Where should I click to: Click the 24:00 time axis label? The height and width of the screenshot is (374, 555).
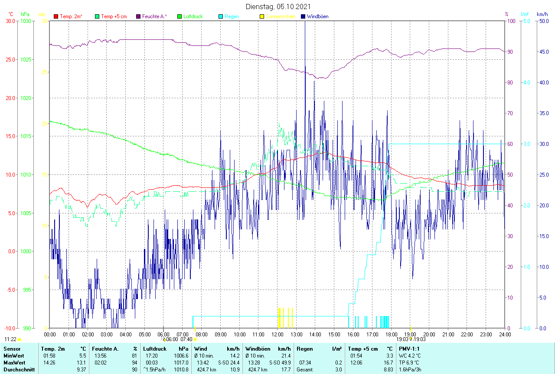(505, 334)
